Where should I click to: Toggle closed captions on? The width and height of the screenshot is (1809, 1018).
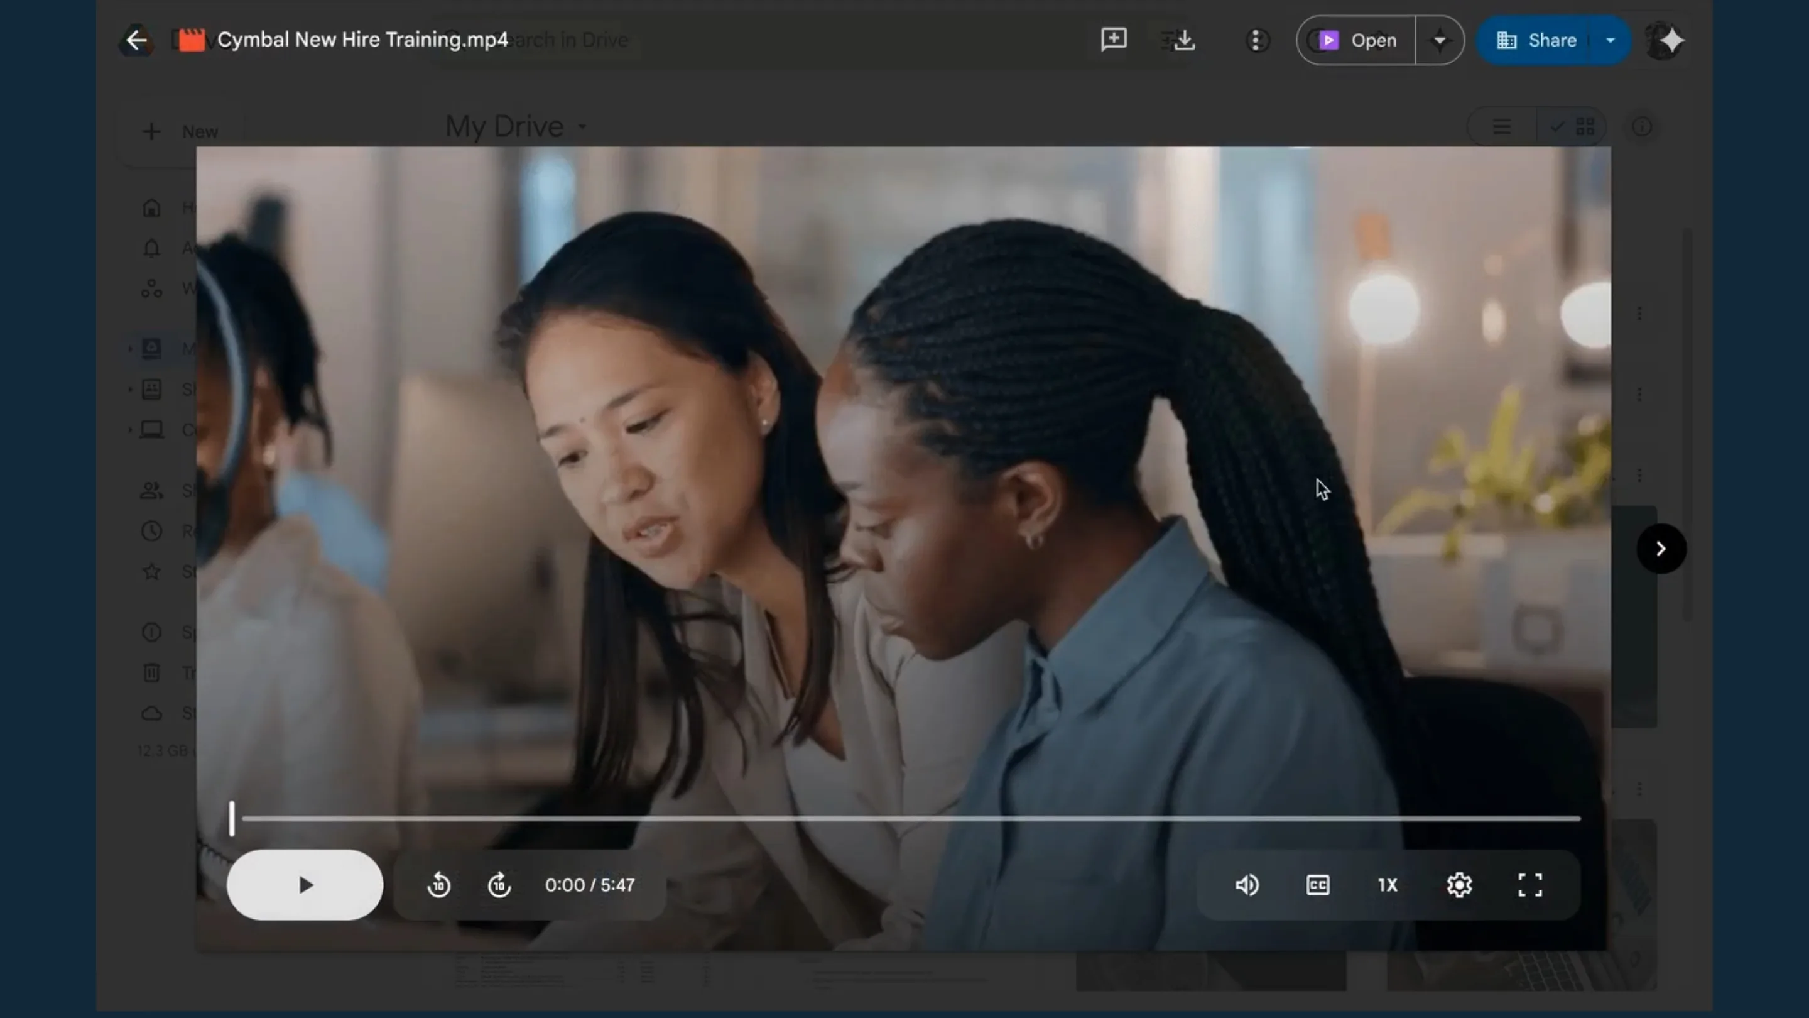click(1317, 885)
